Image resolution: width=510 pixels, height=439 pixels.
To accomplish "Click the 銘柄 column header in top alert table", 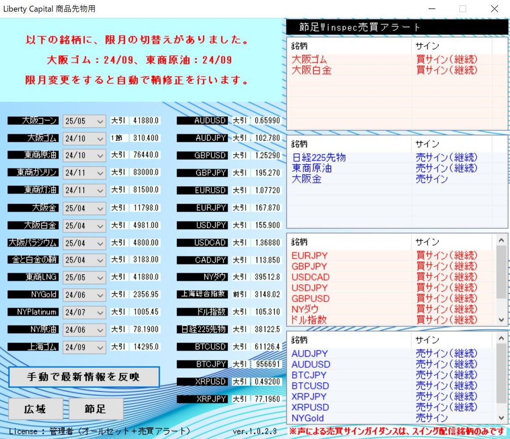I will (x=349, y=46).
